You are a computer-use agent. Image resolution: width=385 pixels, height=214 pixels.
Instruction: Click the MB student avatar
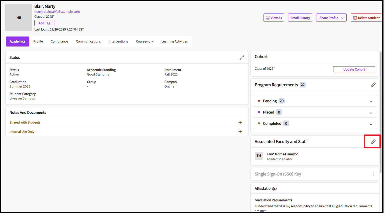pos(19,17)
